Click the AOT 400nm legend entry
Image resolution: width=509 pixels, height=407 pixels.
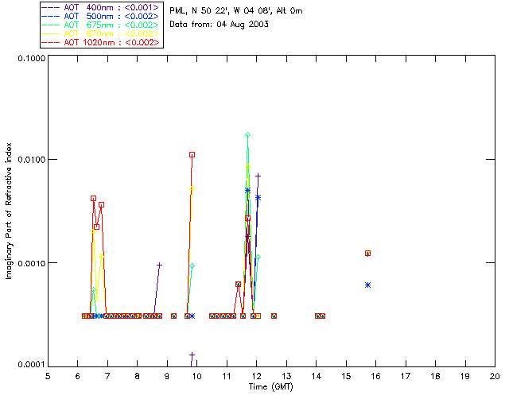[101, 7]
